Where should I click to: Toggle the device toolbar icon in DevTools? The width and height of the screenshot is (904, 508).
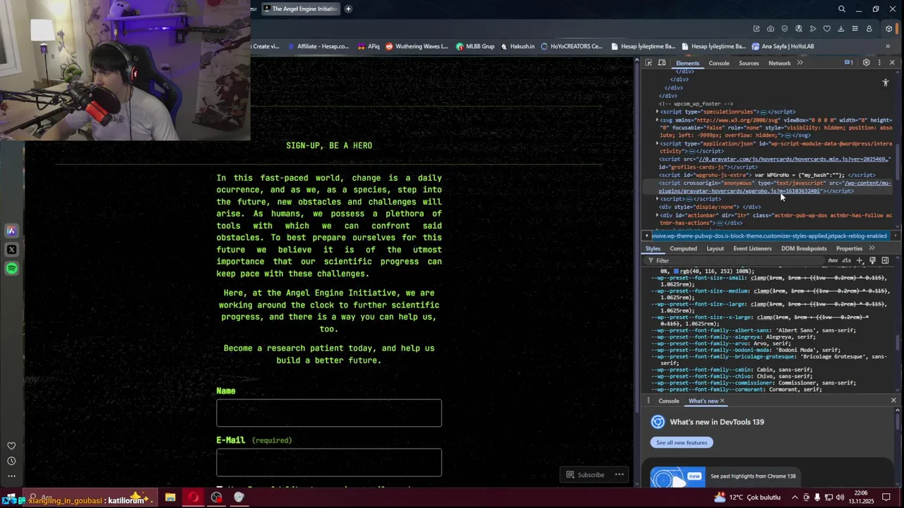click(x=662, y=63)
